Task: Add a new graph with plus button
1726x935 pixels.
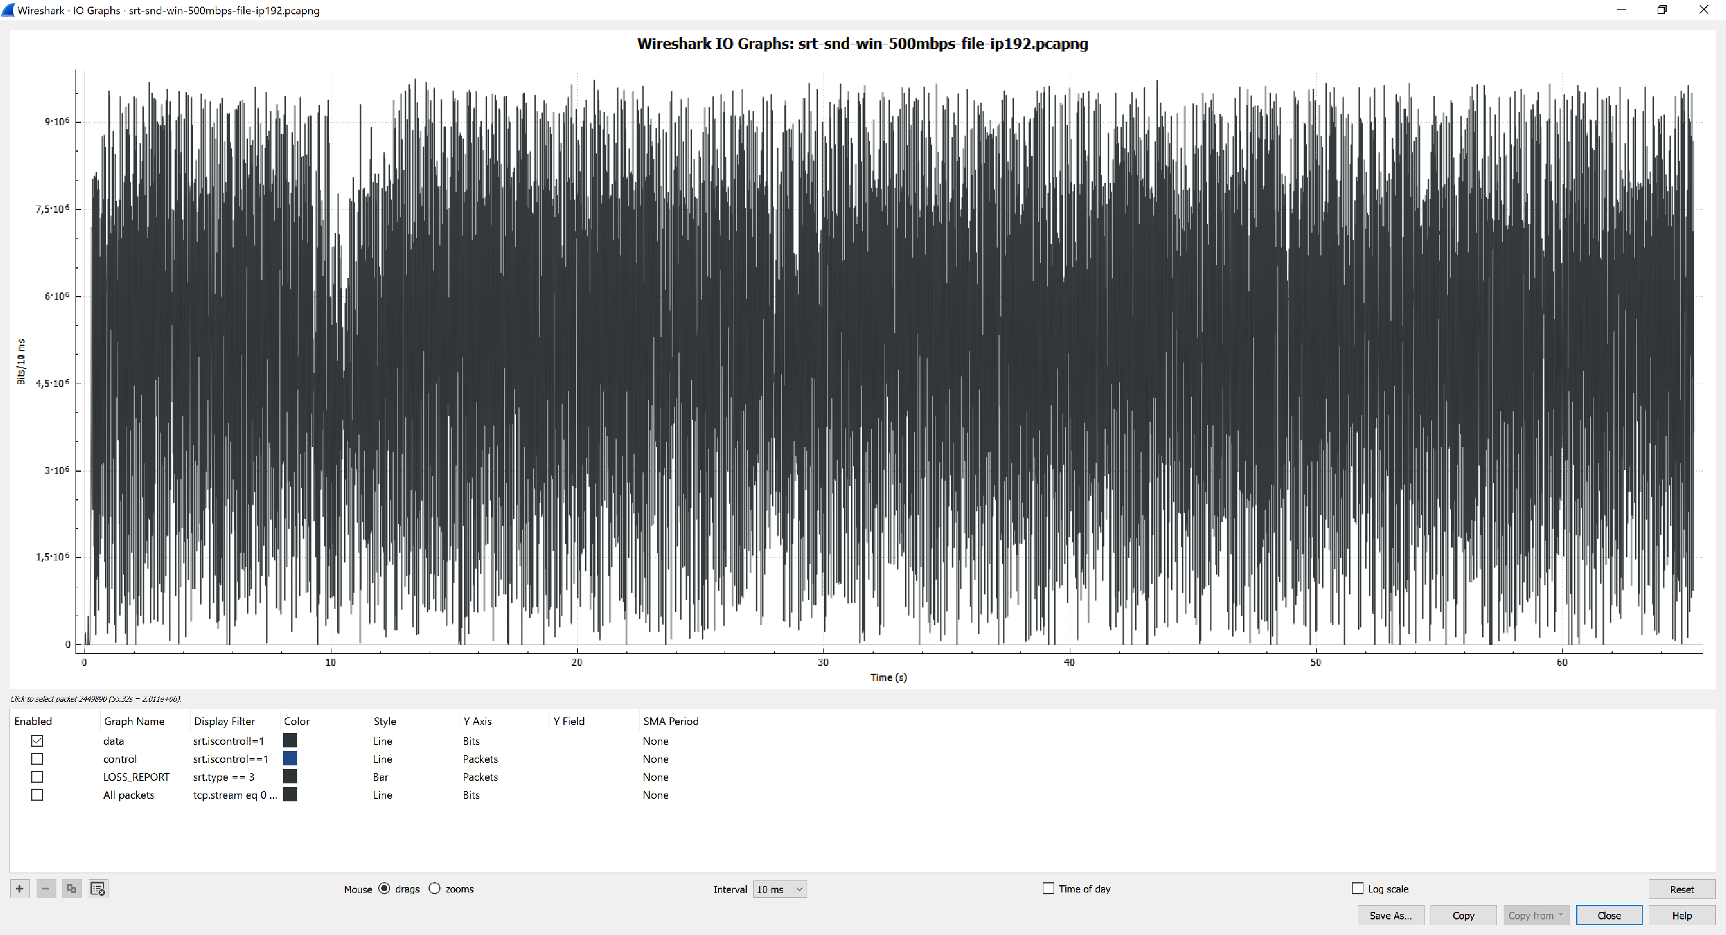Action: coord(19,889)
